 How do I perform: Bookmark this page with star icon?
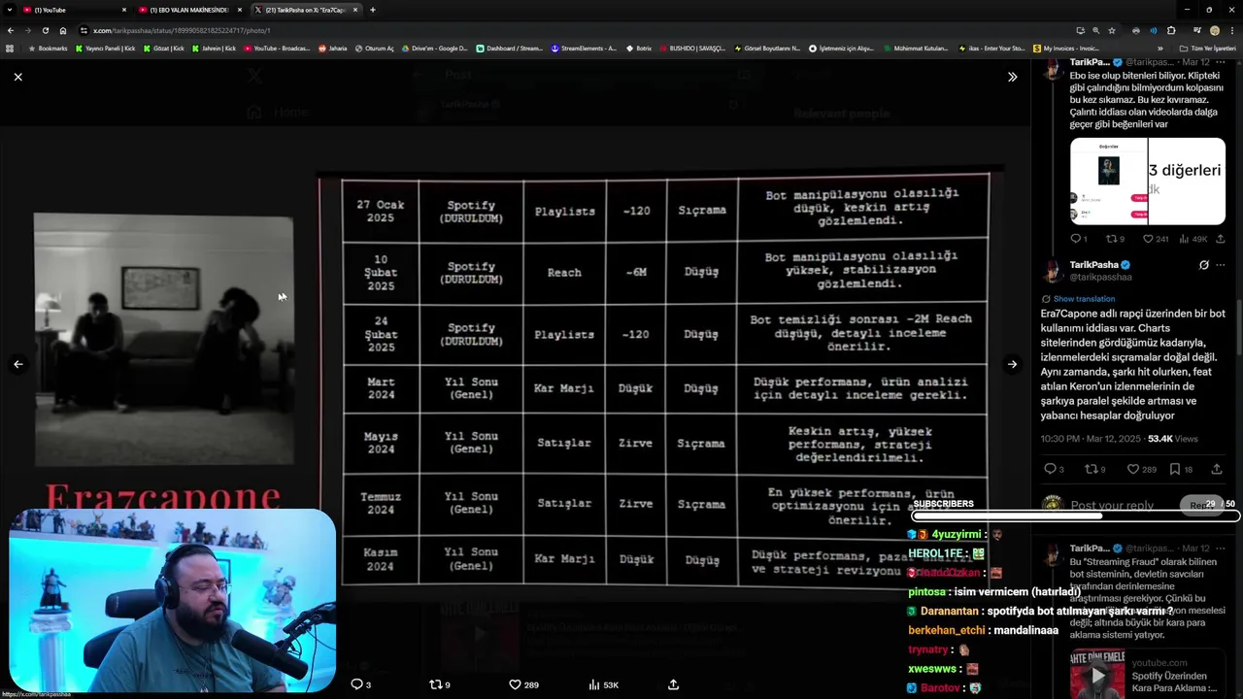pyautogui.click(x=1112, y=30)
